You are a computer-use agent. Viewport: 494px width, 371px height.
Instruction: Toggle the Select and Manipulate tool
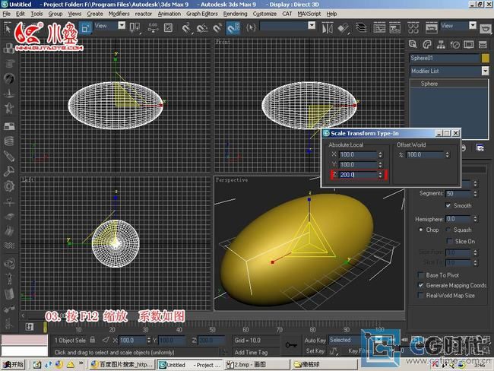pos(153,27)
